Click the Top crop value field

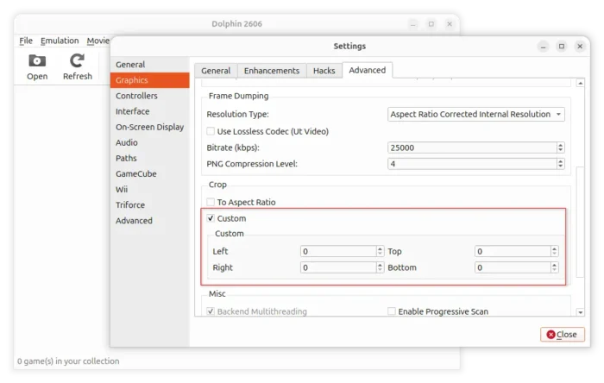pyautogui.click(x=513, y=251)
